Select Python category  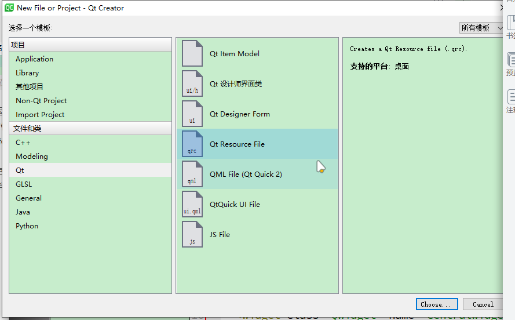90,226
